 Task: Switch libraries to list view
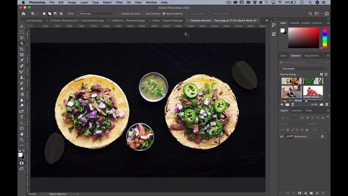(326, 74)
